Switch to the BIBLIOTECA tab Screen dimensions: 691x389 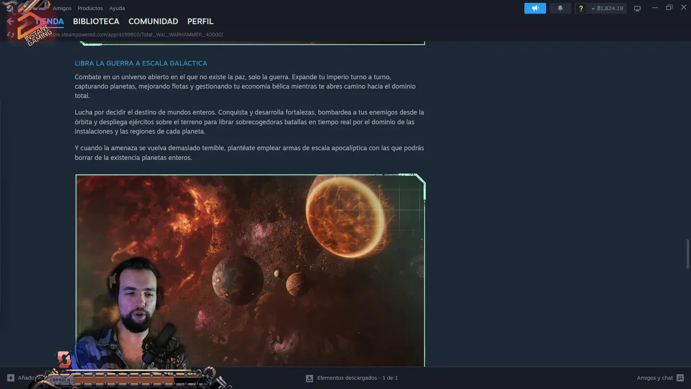[x=96, y=22]
